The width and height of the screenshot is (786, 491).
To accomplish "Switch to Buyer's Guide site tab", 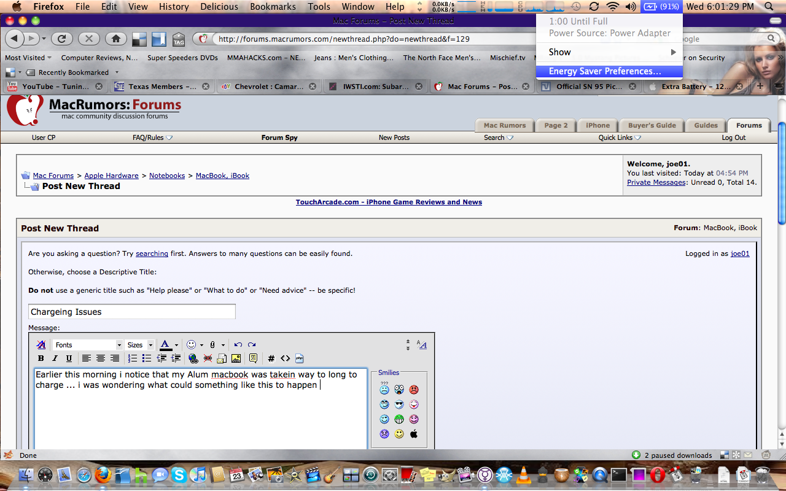I will coord(652,125).
